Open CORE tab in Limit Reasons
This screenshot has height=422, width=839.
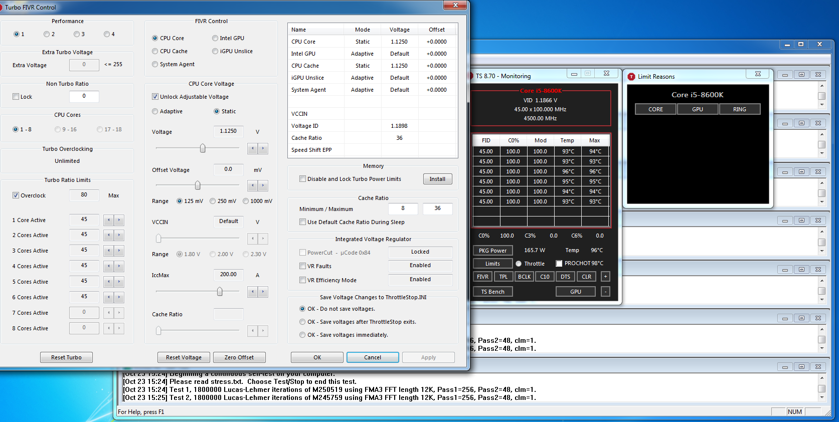(x=655, y=109)
